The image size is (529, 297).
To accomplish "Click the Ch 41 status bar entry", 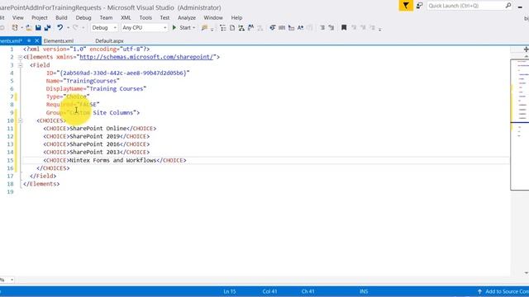I will [307, 291].
